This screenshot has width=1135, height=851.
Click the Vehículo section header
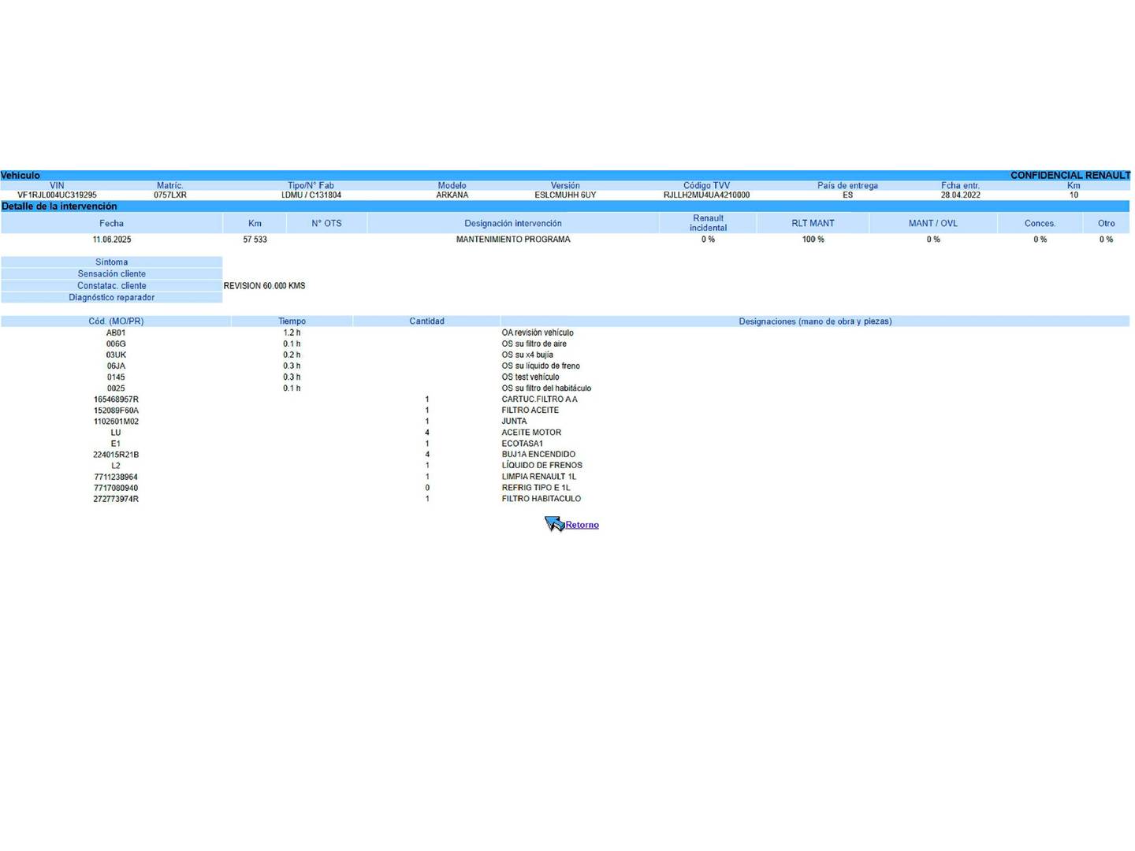click(20, 176)
